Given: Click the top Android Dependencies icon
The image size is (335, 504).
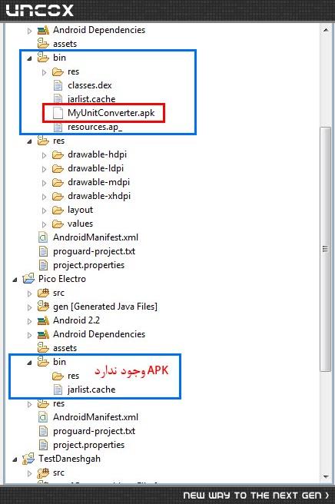Looking at the screenshot, I should [43, 30].
